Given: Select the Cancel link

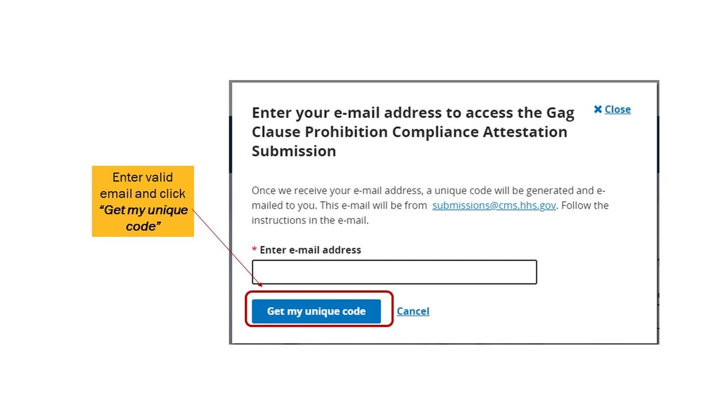Looking at the screenshot, I should coord(413,311).
